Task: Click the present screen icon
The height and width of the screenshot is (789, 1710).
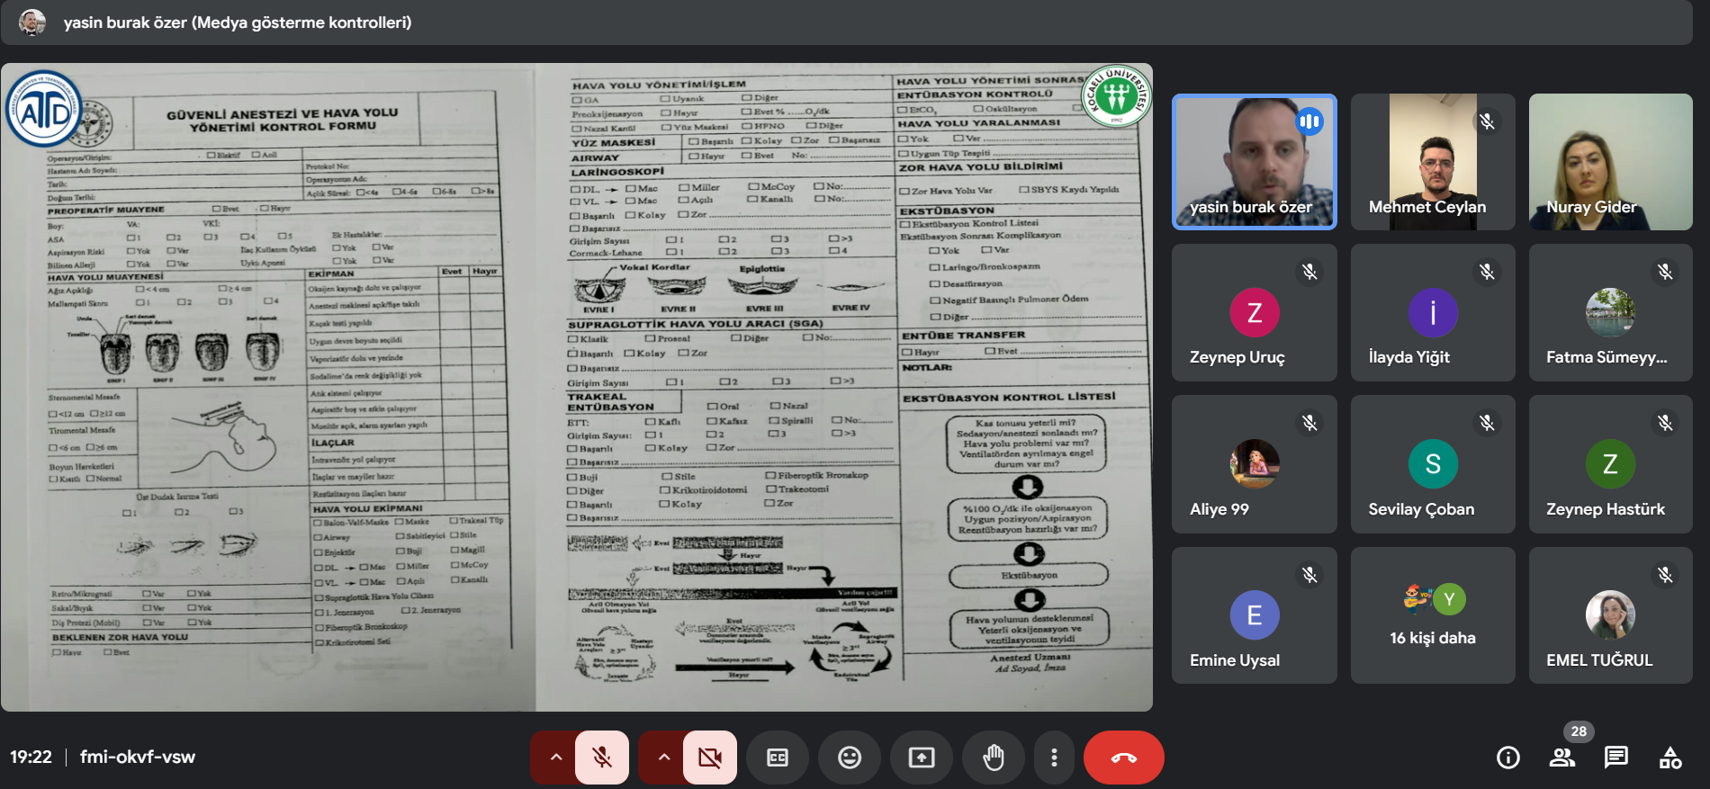Action: 922,758
